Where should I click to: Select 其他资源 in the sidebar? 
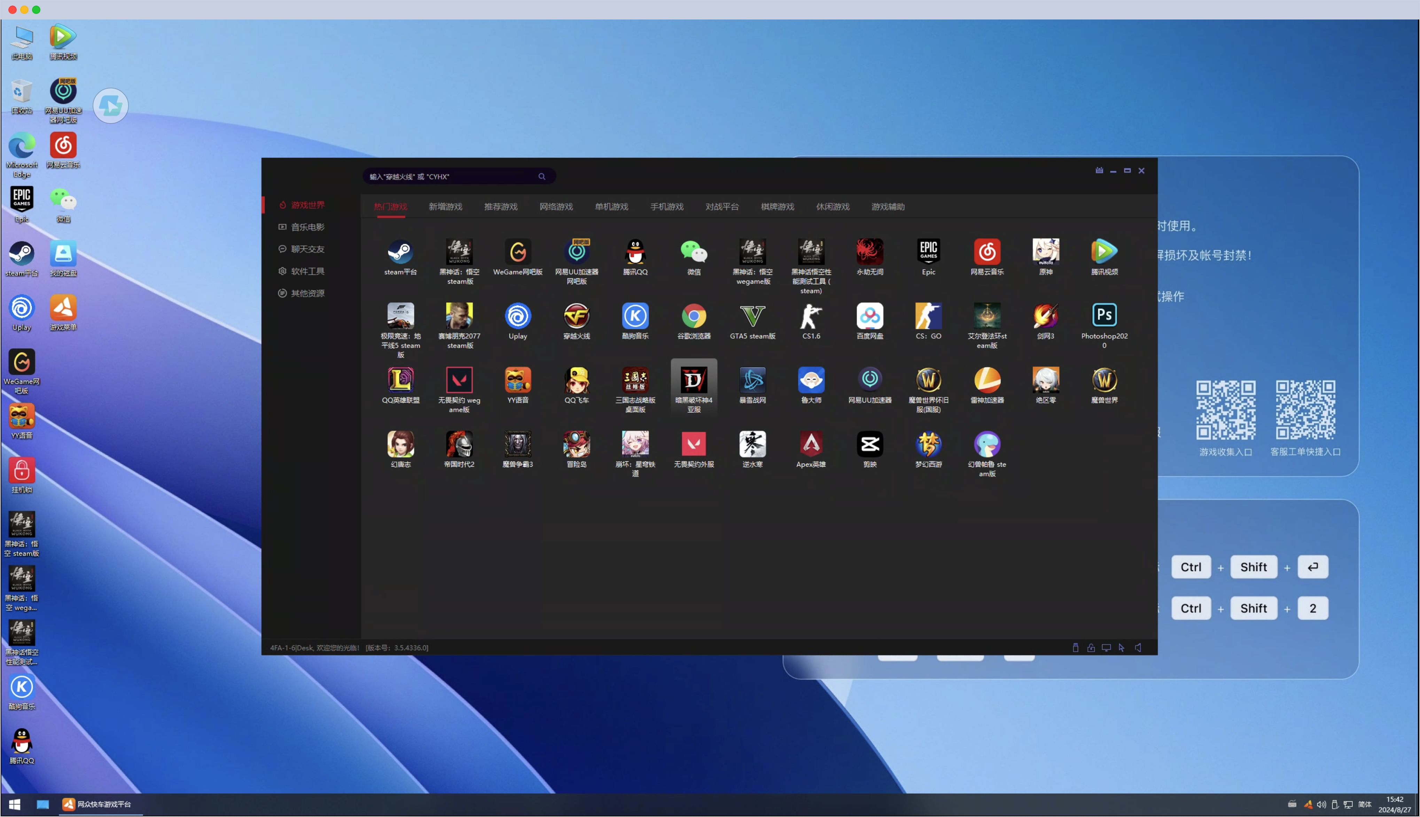(307, 293)
